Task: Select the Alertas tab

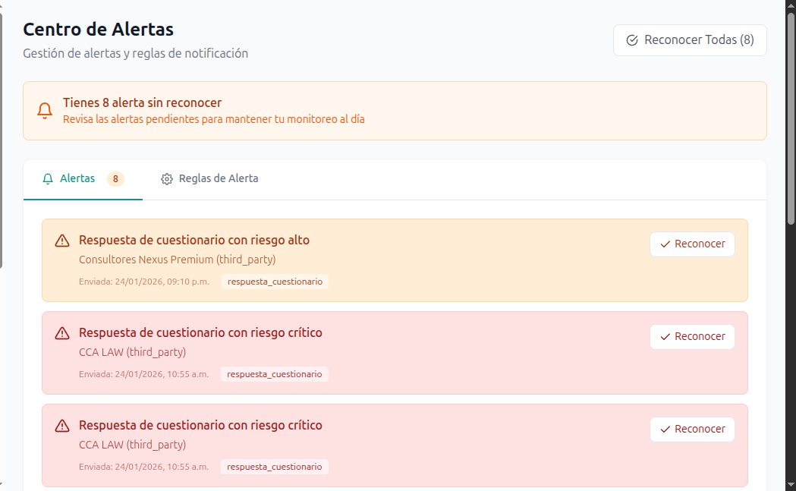Action: 76,178
